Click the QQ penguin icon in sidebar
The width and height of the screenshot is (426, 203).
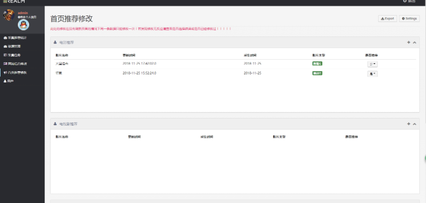point(24,25)
